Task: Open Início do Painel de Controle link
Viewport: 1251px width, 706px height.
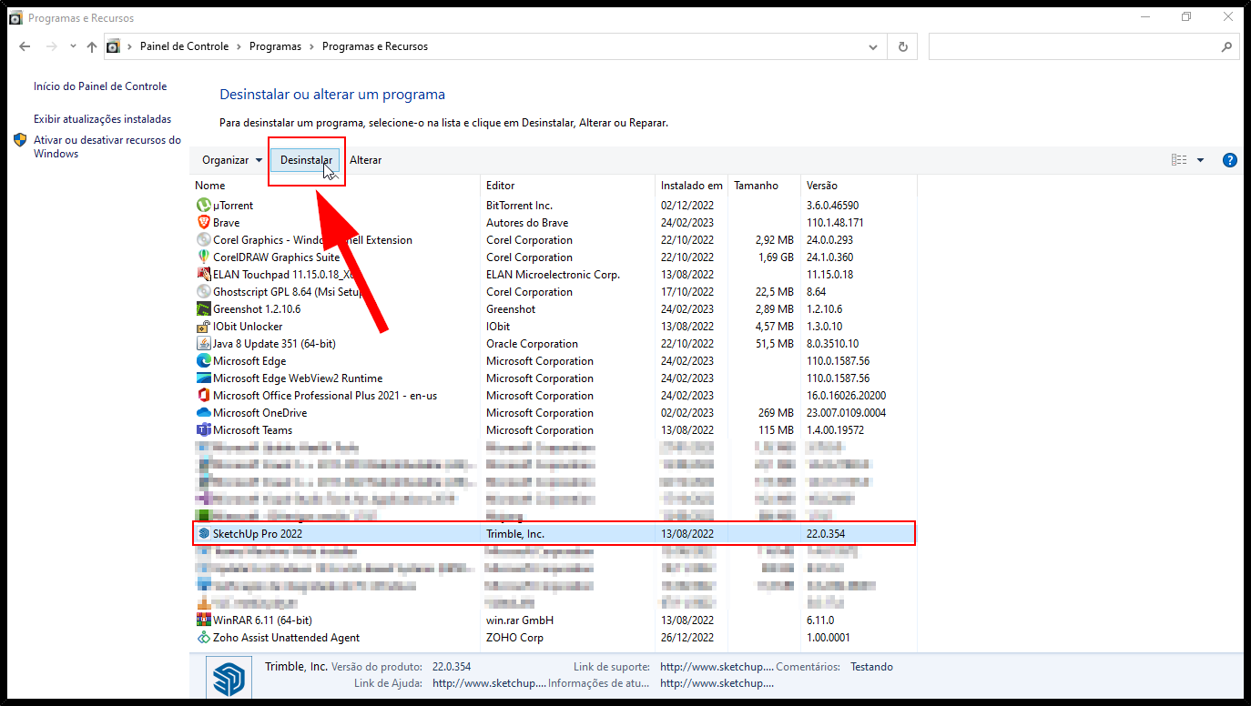Action: click(100, 86)
